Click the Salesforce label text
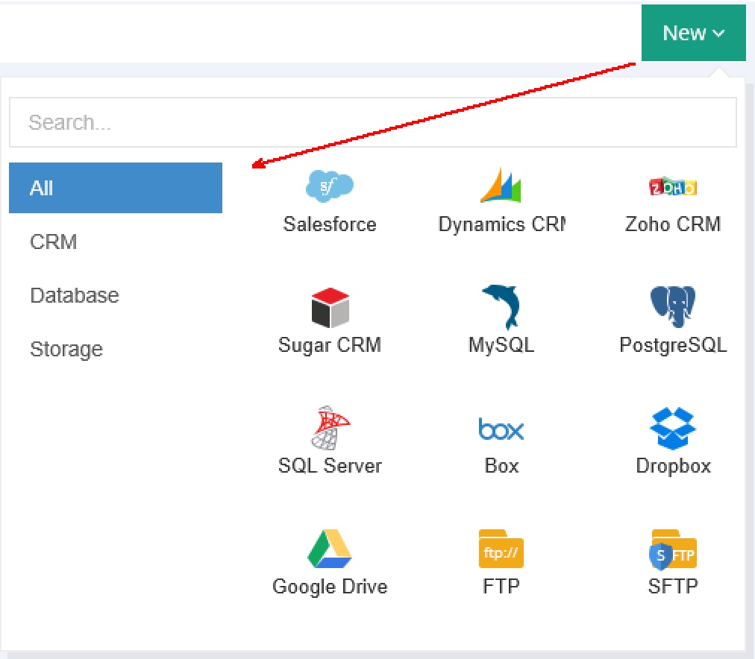This screenshot has height=659, width=755. 330,224
